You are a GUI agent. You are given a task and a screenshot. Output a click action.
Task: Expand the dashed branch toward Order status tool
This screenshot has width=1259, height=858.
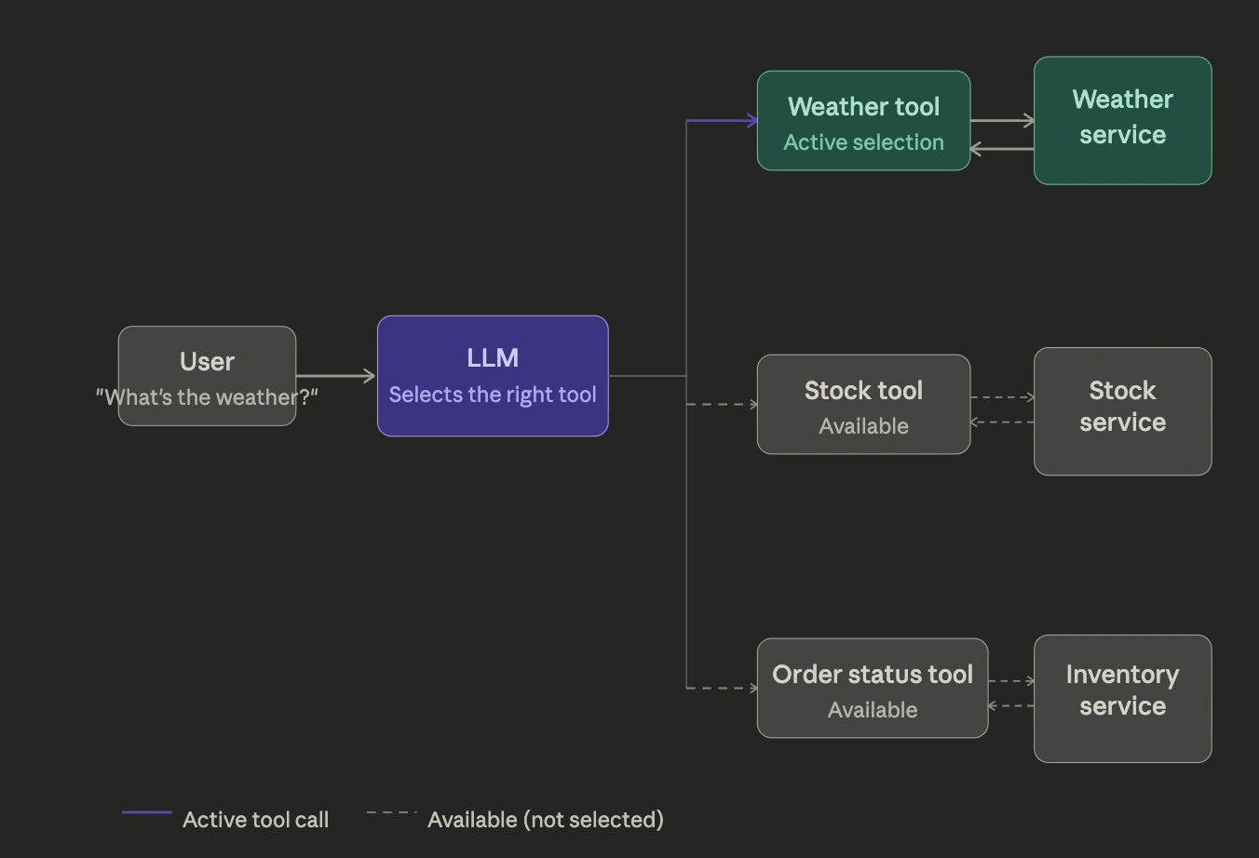pos(722,687)
